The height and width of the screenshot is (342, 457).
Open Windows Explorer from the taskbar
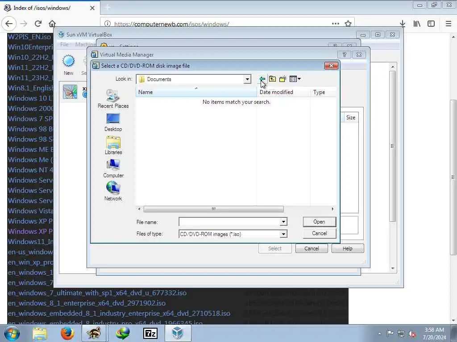(40, 333)
